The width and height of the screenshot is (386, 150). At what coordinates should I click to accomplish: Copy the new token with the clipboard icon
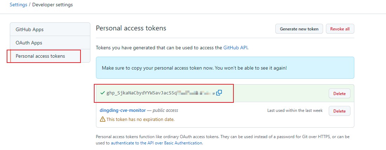219,93
